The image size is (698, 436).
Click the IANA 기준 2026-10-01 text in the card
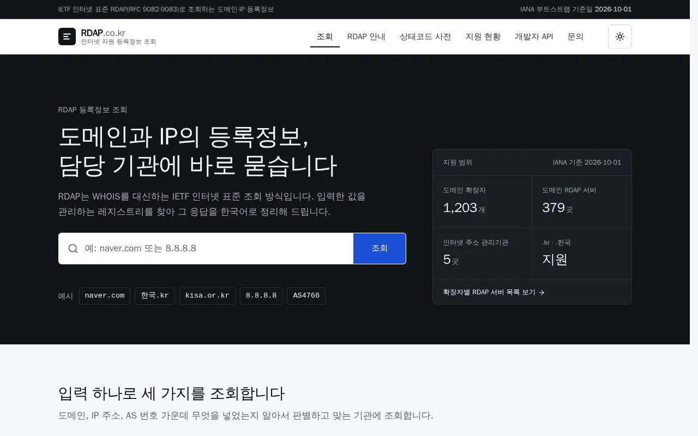587,162
